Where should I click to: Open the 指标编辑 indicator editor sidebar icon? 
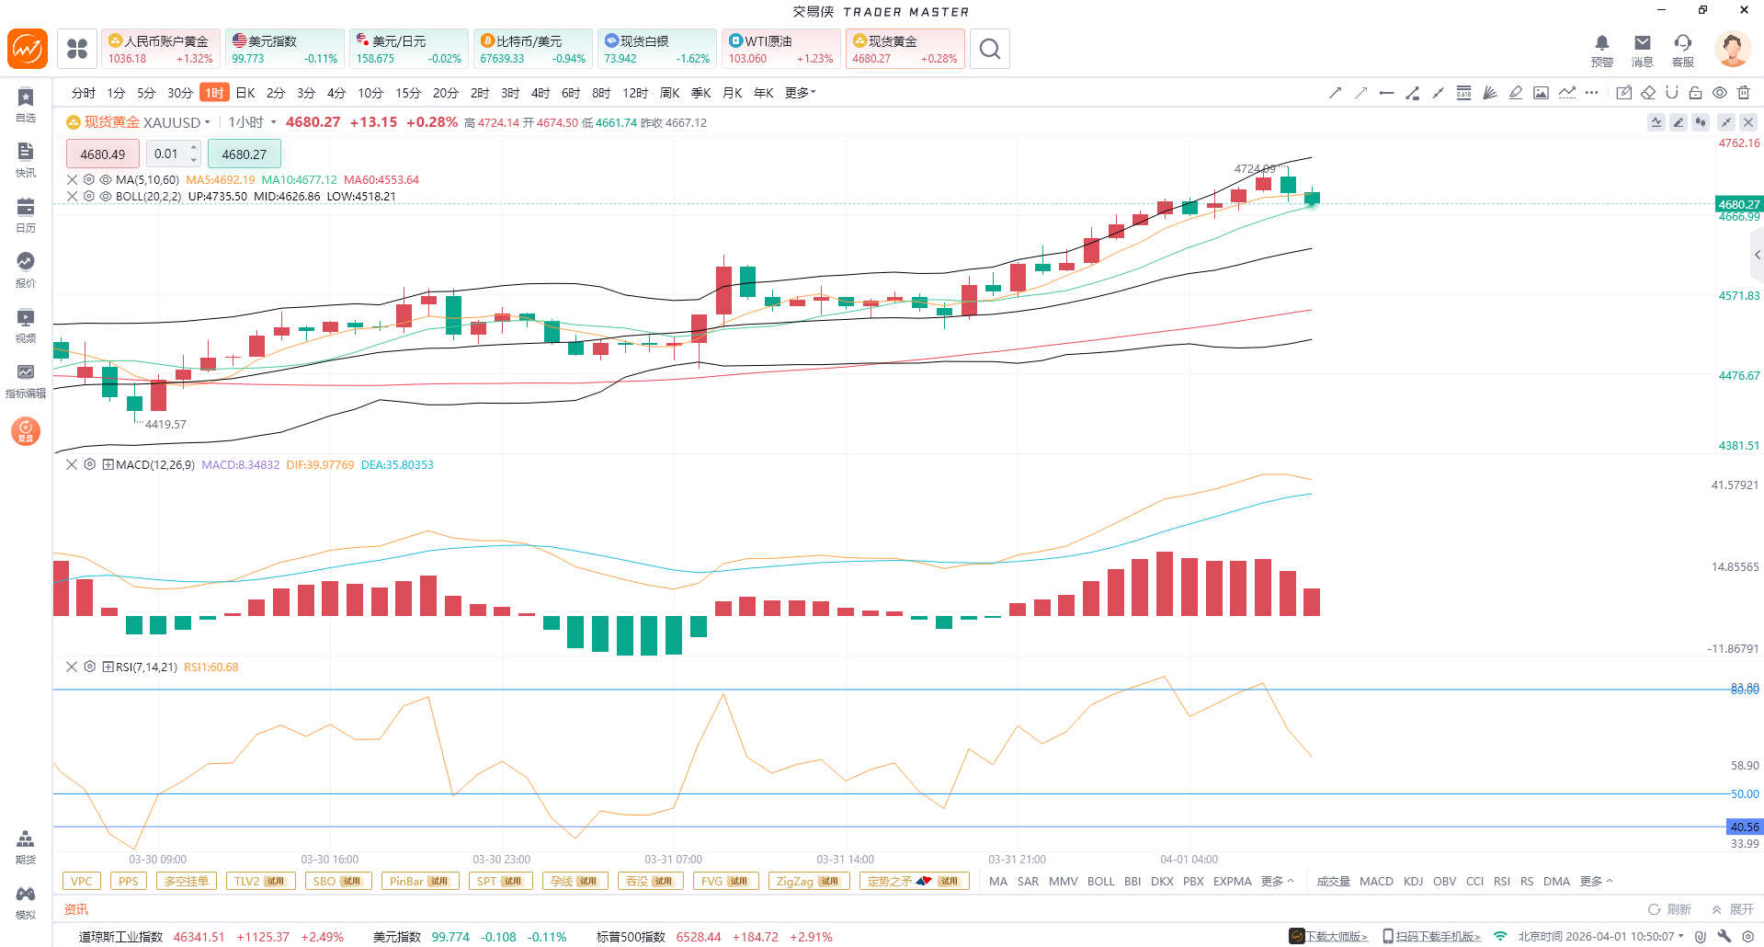(26, 381)
